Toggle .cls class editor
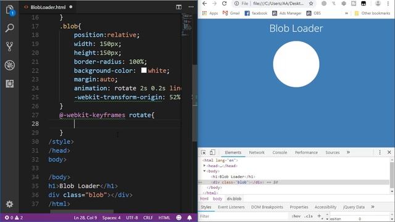This screenshot has width=395, height=222. 309,216
